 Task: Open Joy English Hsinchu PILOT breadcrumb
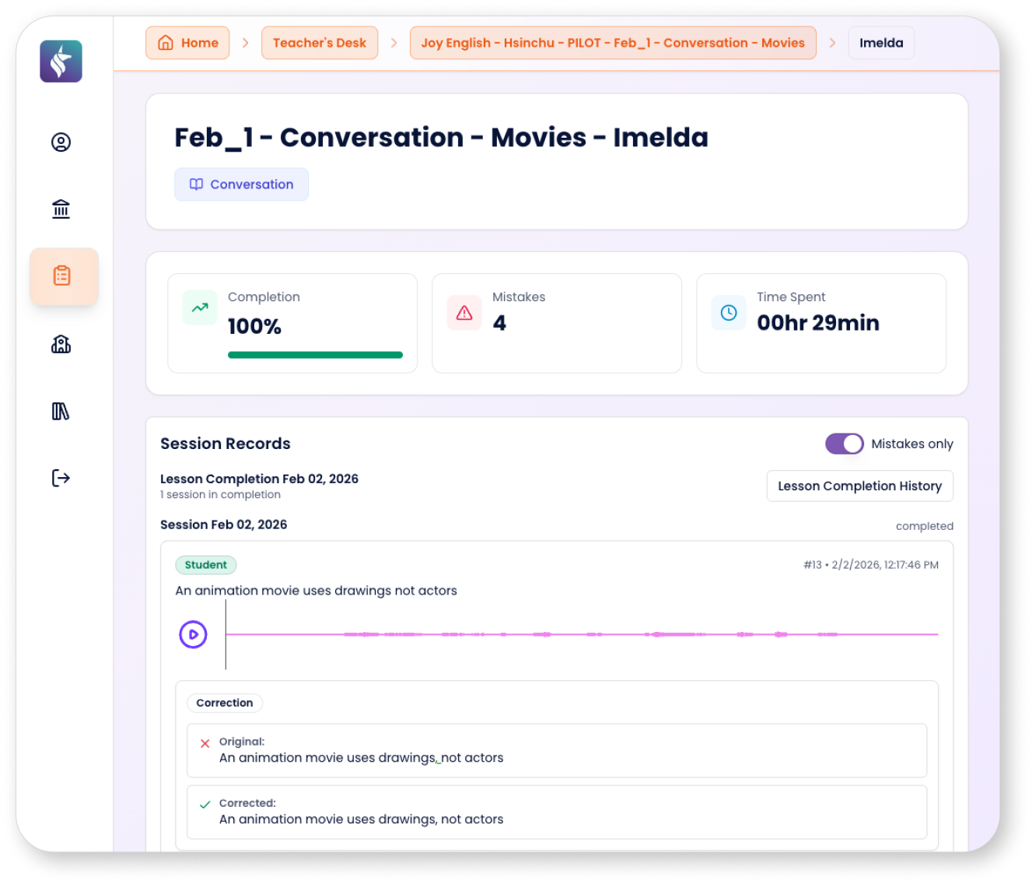(612, 43)
